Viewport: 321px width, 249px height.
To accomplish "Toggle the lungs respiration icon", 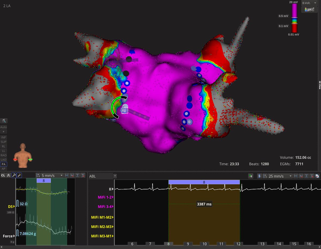I will coord(8,175).
